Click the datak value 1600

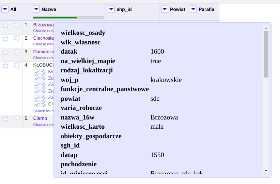157,52
